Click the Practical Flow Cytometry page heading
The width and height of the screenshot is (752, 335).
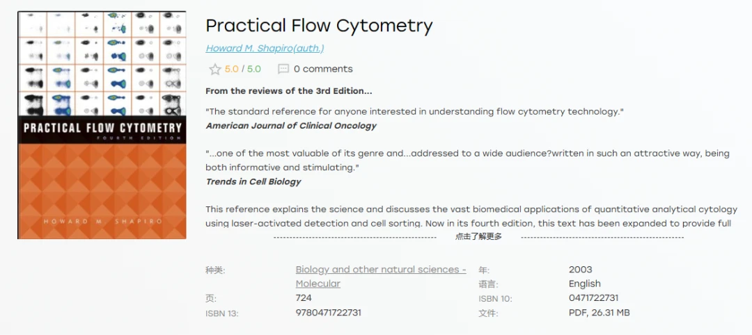(x=319, y=25)
